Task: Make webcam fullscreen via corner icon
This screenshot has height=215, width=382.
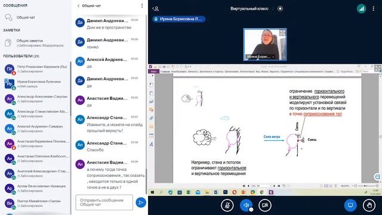Action: pyautogui.click(x=282, y=33)
